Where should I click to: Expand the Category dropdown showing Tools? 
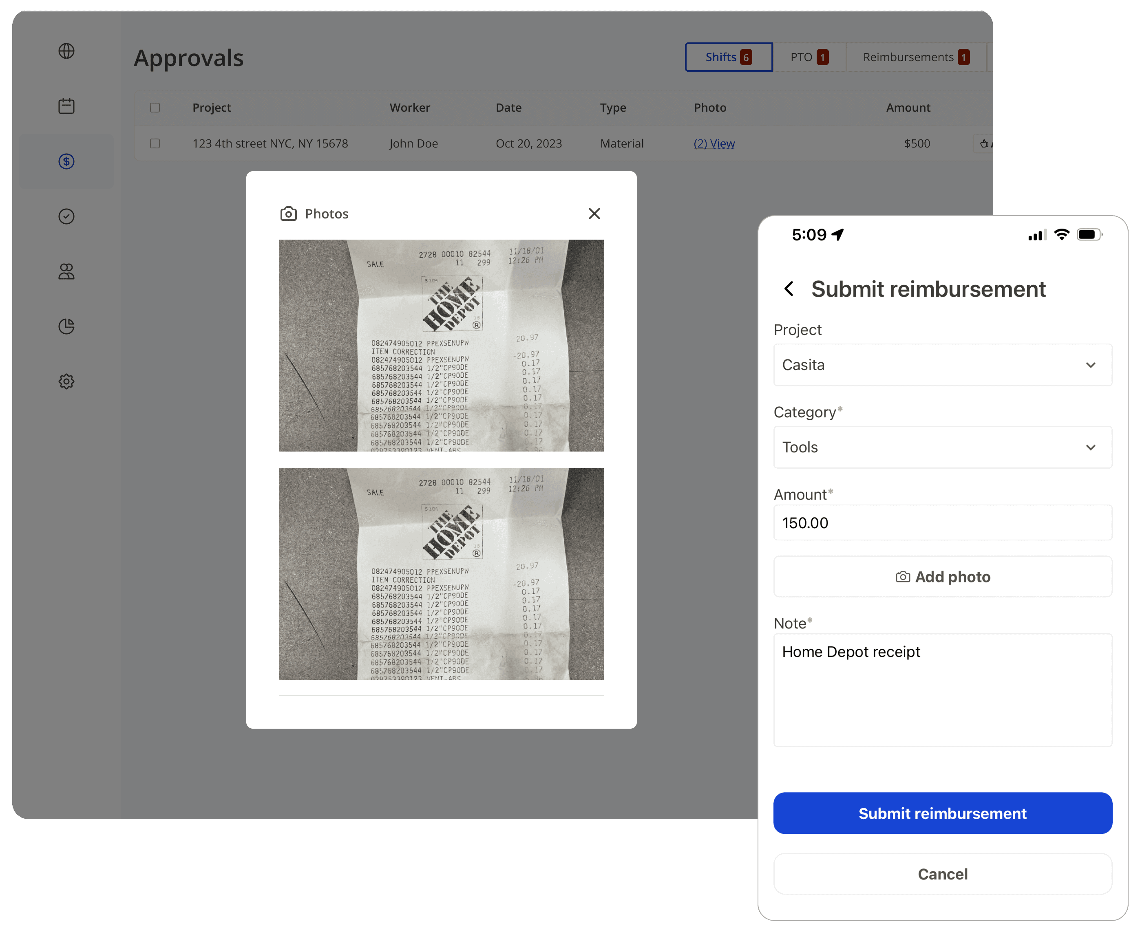(942, 447)
